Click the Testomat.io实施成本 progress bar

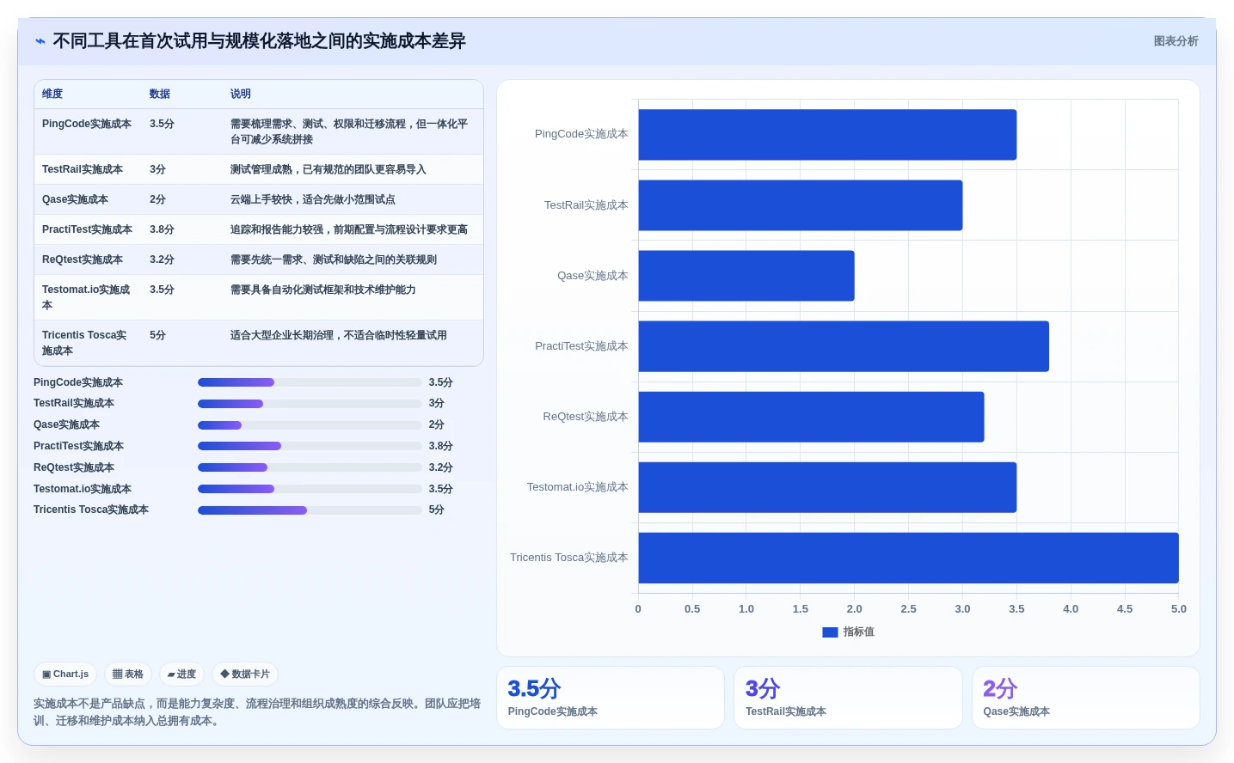coord(310,489)
